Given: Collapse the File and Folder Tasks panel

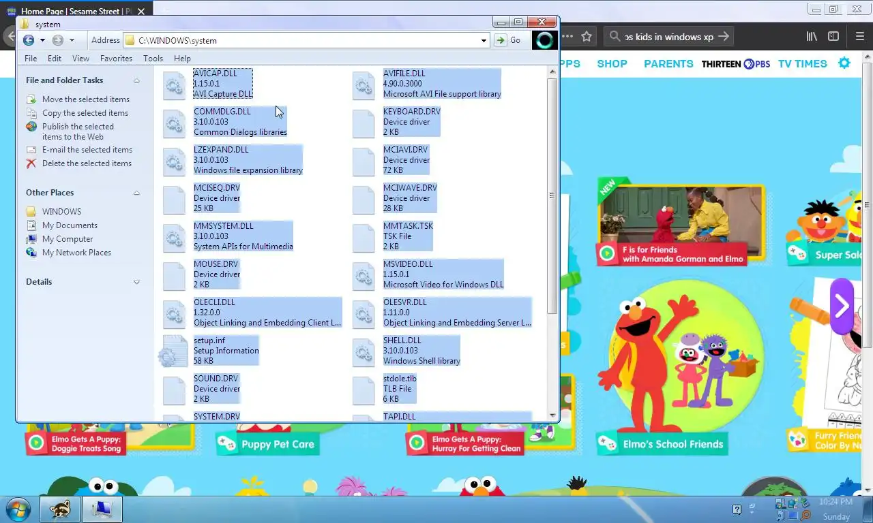Looking at the screenshot, I should [136, 80].
